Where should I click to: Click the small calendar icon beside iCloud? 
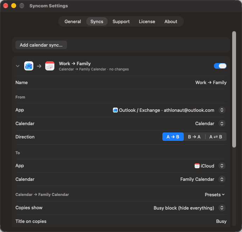(197, 166)
